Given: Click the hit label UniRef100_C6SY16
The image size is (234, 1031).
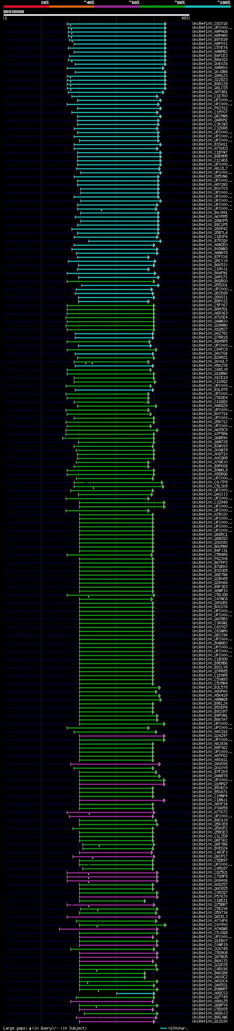Looking at the screenshot, I should click(x=210, y=24).
